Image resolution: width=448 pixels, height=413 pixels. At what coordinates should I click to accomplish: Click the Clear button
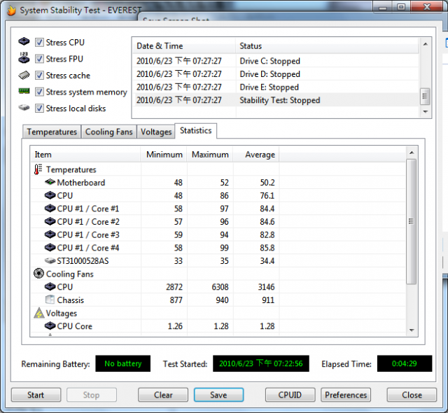pos(163,395)
